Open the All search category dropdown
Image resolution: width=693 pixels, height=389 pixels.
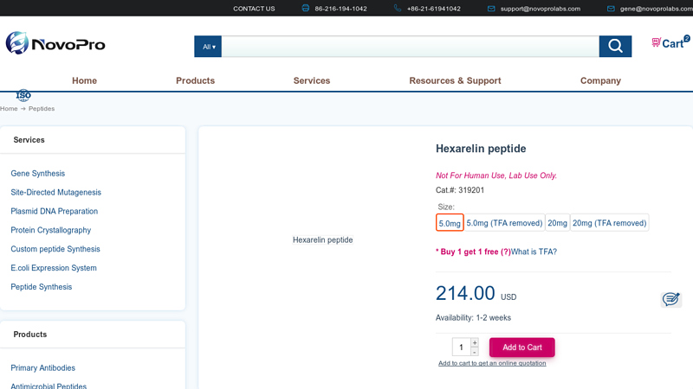pyautogui.click(x=209, y=47)
